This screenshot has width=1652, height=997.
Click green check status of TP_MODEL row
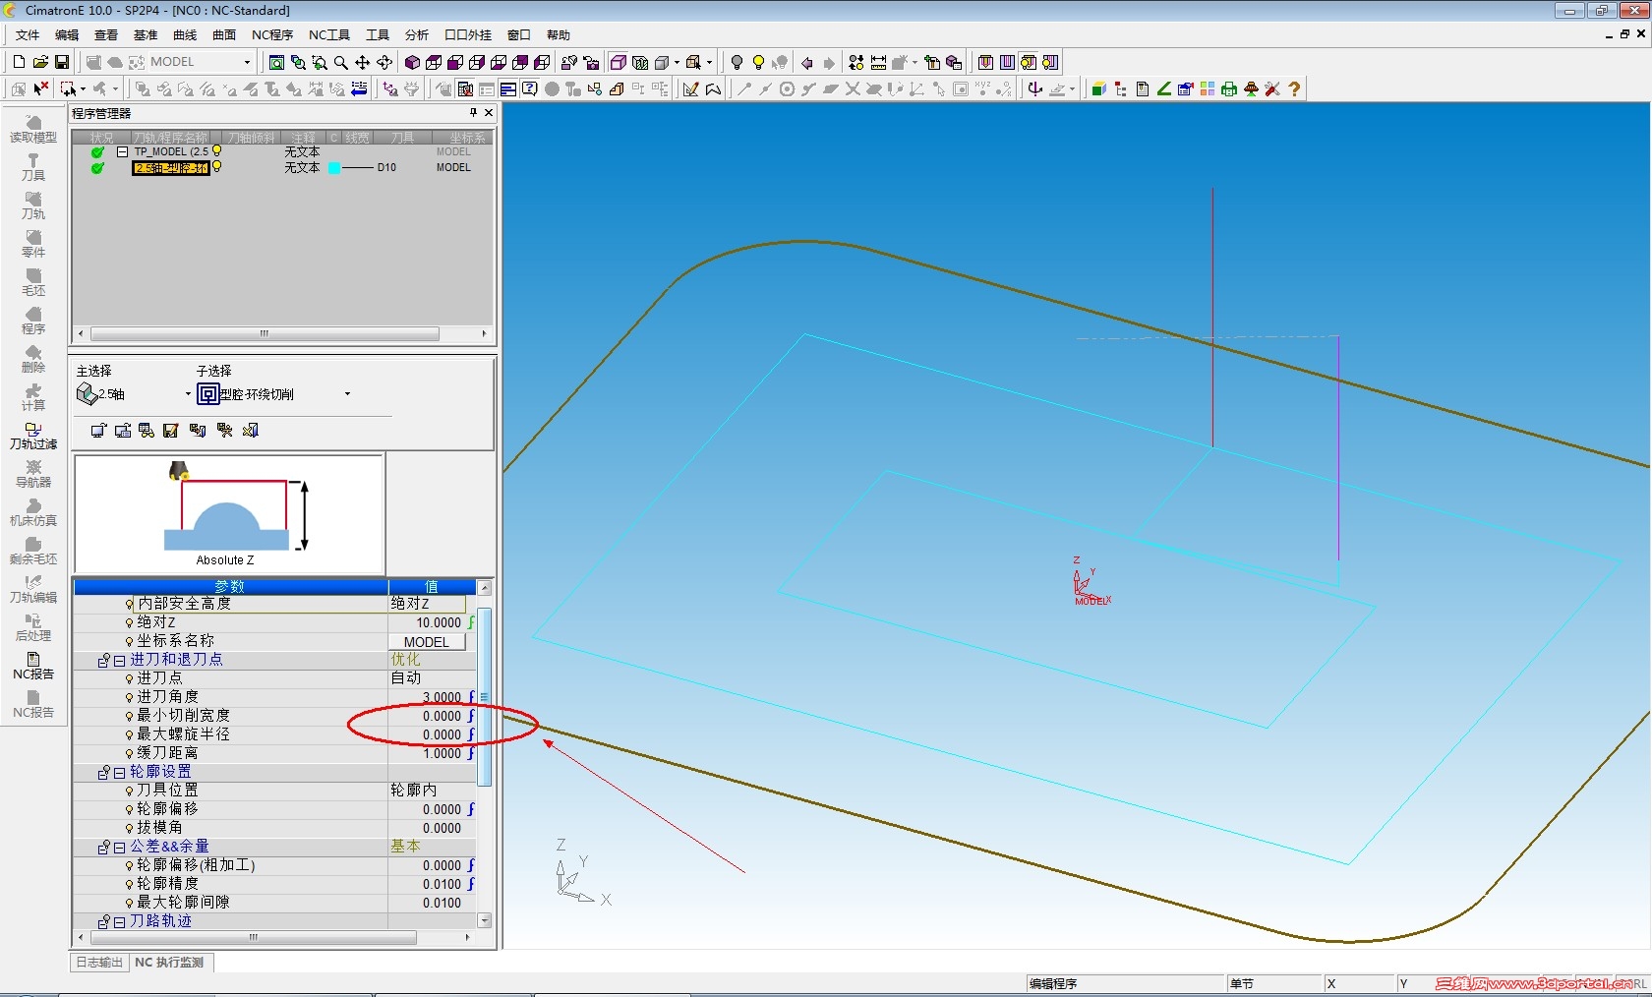[x=97, y=152]
